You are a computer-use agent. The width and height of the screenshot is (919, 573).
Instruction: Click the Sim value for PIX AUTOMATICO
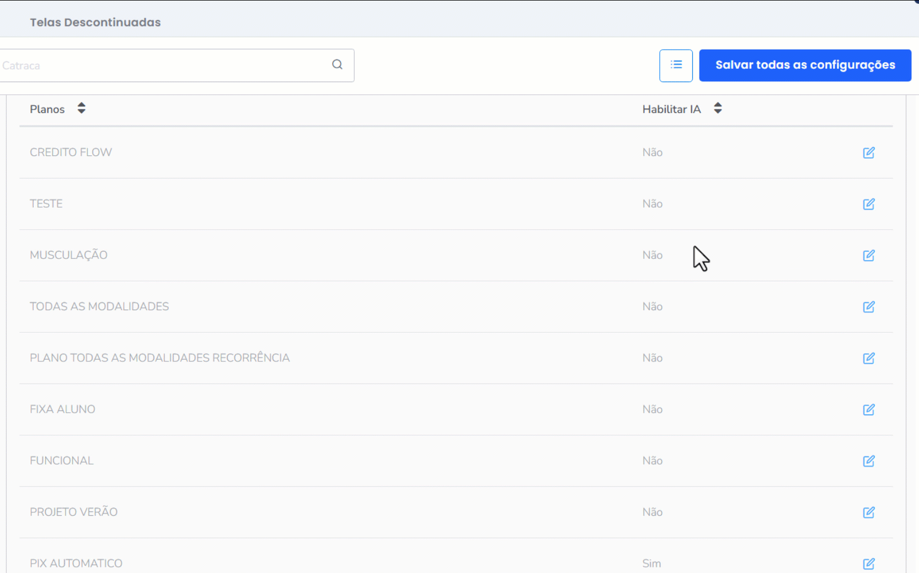[x=651, y=563]
